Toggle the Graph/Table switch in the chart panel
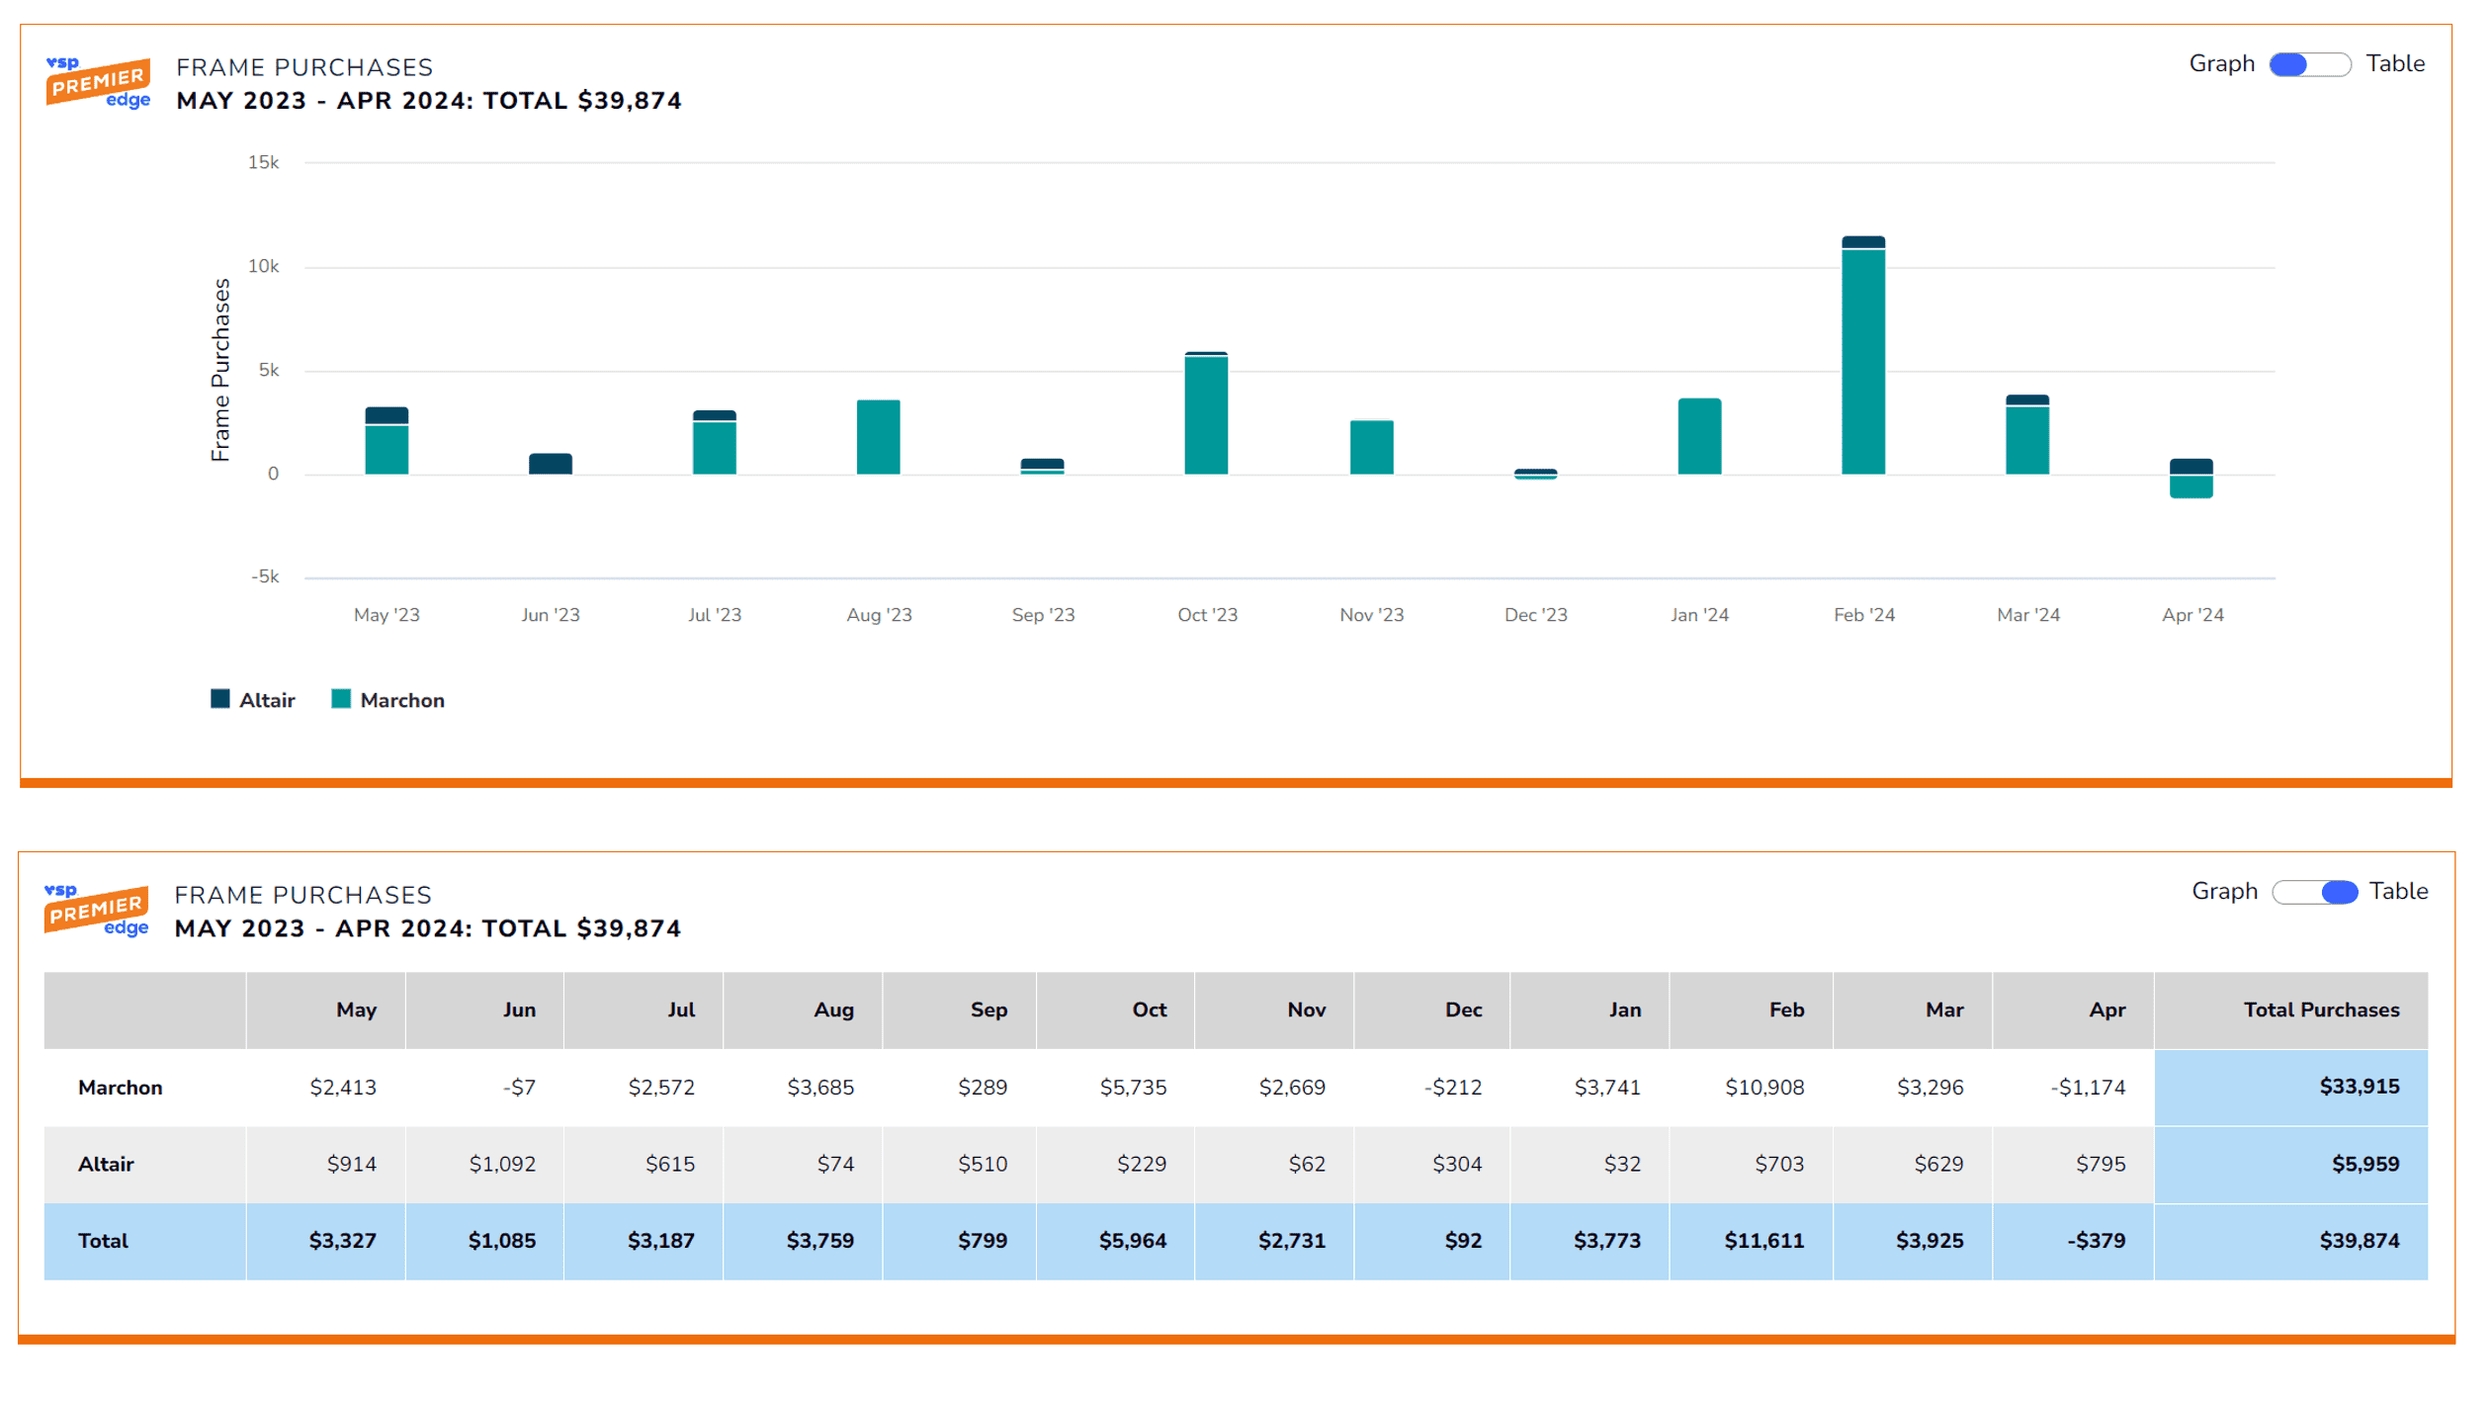2492x1406 pixels. (2308, 64)
